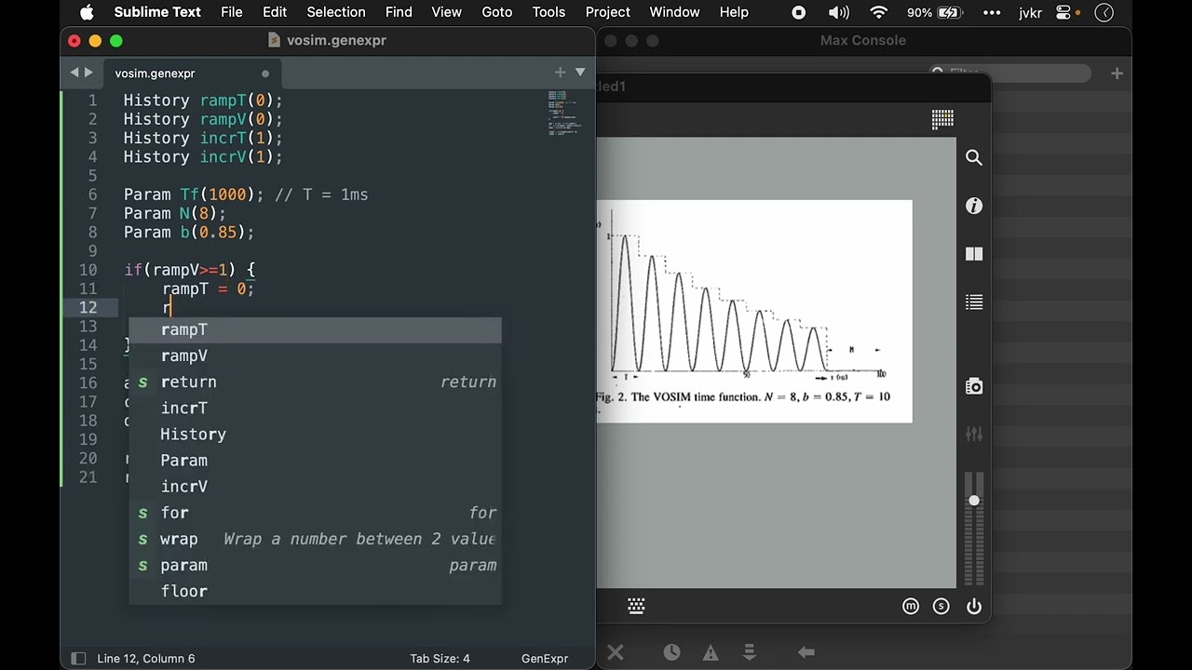Toggle the Max audio power button
Screen dimensions: 1192x670
tap(974, 607)
